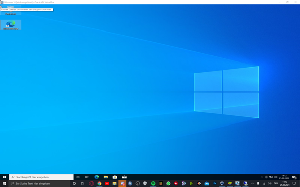Viewport: 300px width, 187px height.
Task: Open the blue Mail app on the host taskbar
Action: [207, 183]
